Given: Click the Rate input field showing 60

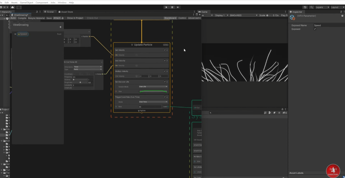Looking at the screenshot, I should pyautogui.click(x=150, y=107).
